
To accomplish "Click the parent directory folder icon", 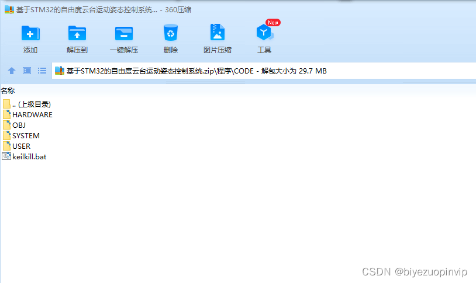I will [6, 104].
